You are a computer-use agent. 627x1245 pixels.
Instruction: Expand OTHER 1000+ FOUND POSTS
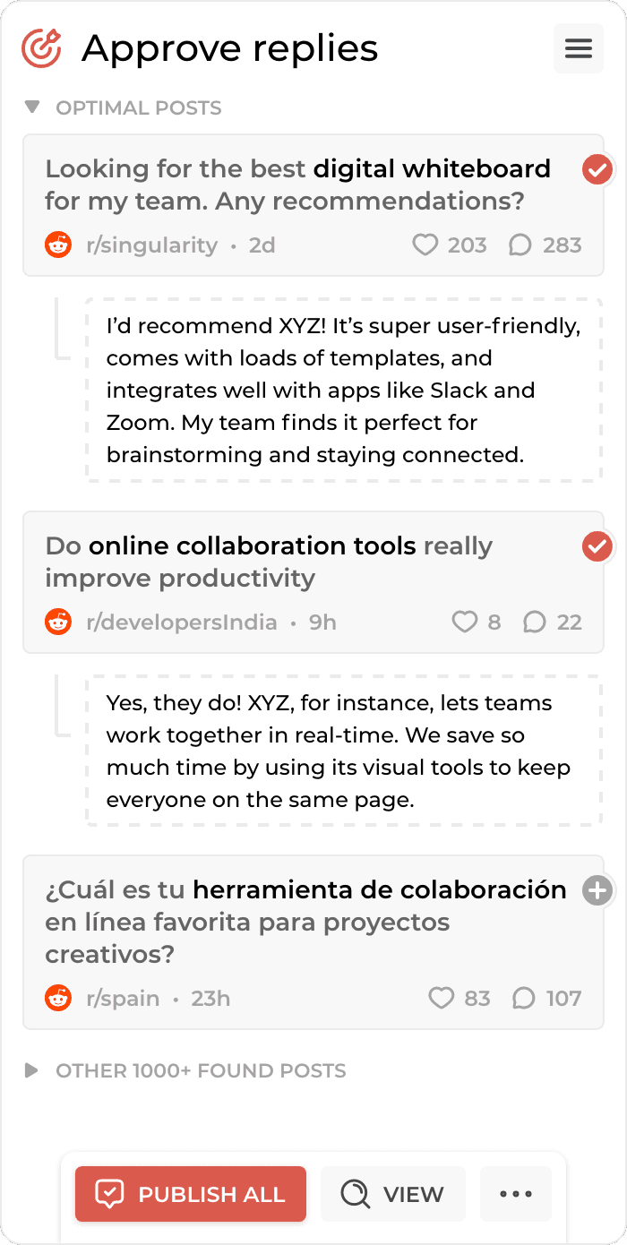pyautogui.click(x=32, y=1070)
